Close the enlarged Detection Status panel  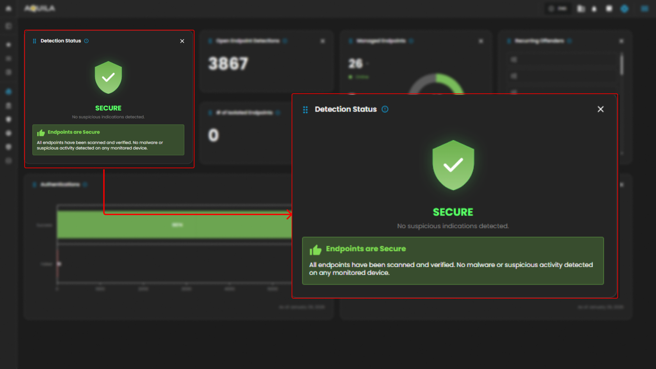(601, 109)
